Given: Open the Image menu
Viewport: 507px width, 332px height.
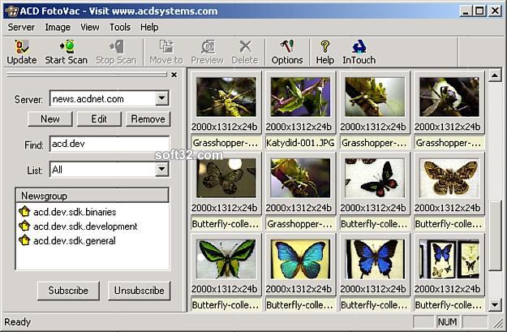Looking at the screenshot, I should (x=58, y=27).
